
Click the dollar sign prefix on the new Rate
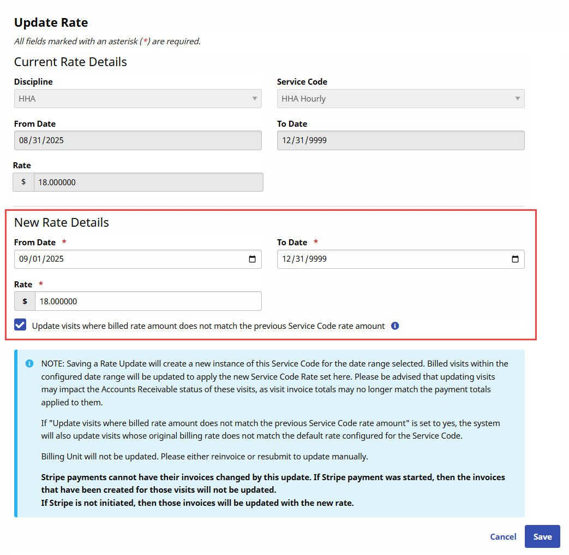[x=24, y=301]
